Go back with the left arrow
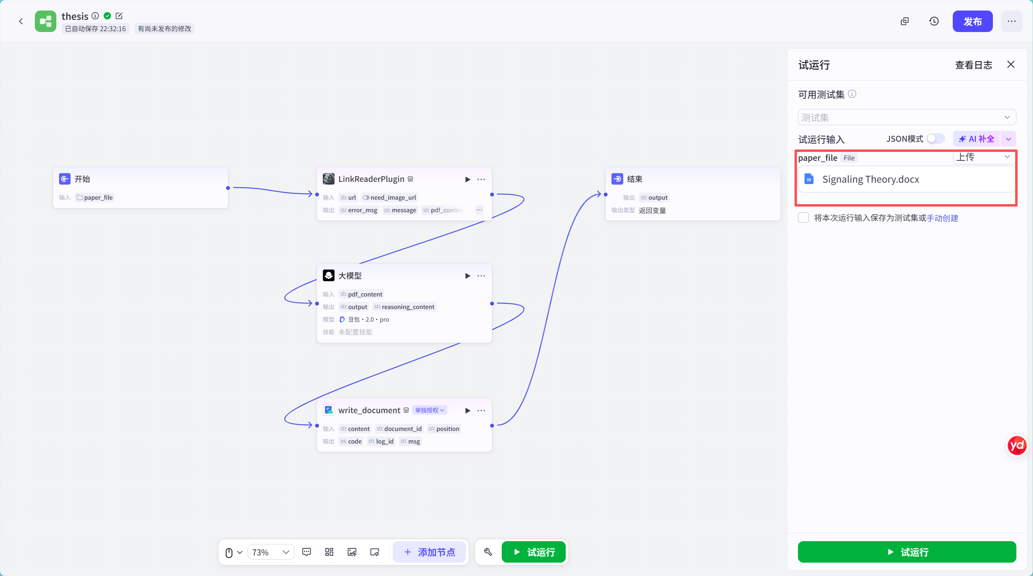 (21, 21)
